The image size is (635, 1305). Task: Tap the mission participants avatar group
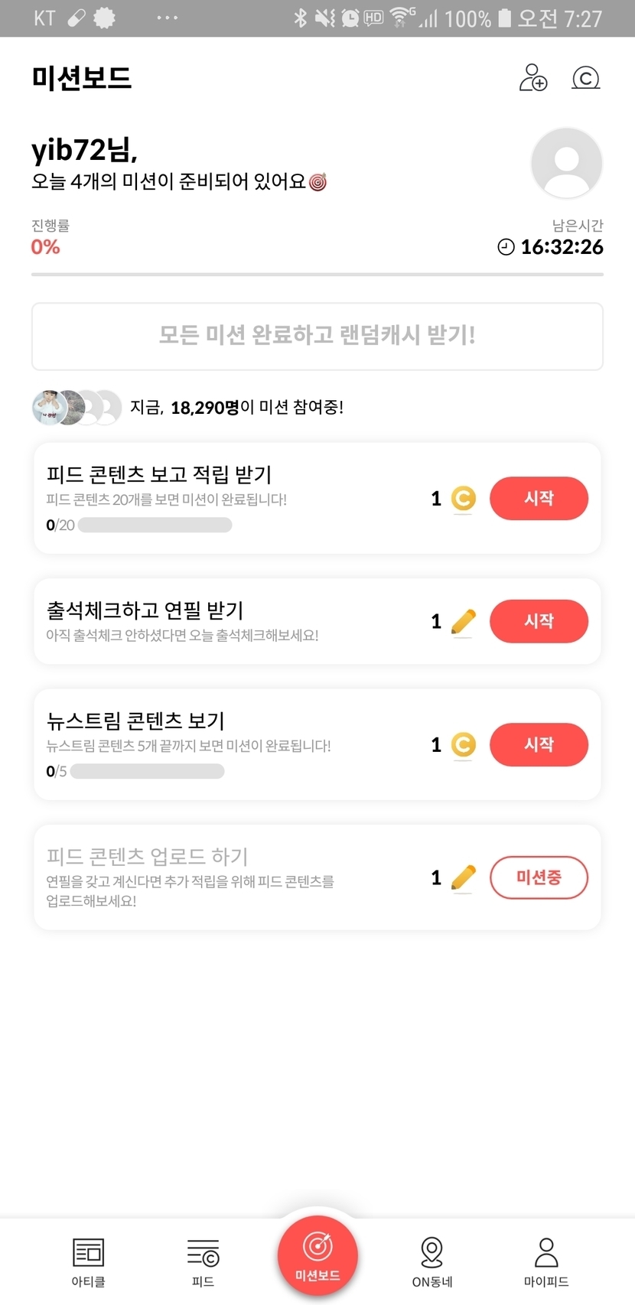[77, 407]
